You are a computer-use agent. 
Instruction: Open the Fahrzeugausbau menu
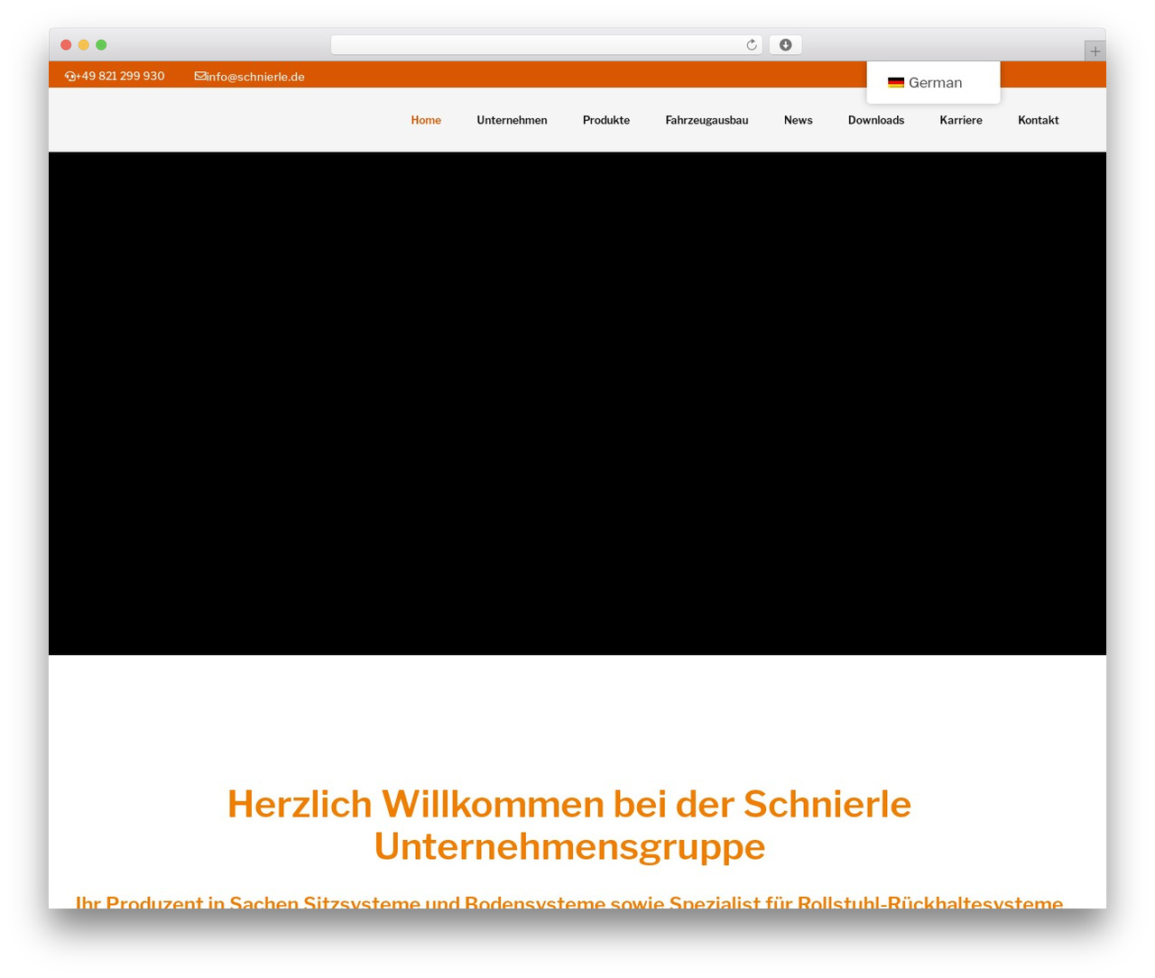(x=707, y=120)
